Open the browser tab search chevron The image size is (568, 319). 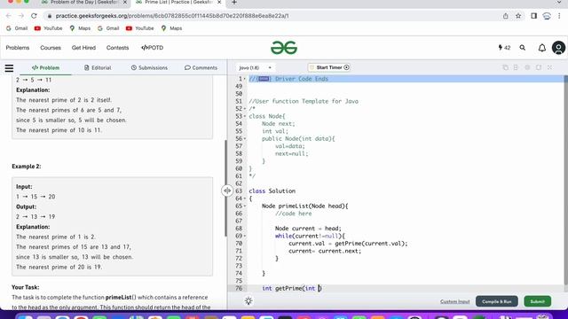(559, 3)
